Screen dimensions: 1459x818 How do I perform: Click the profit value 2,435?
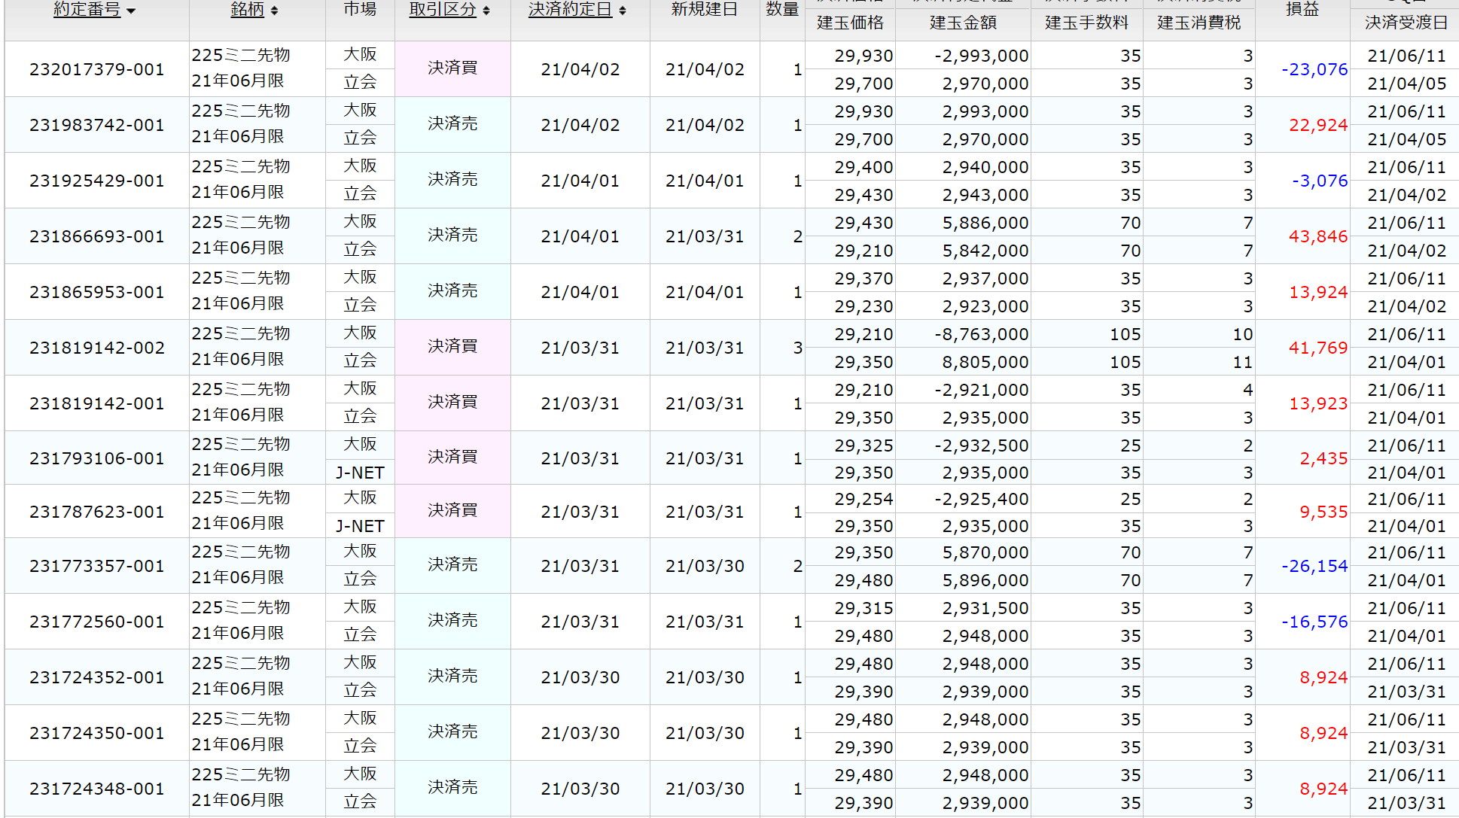coord(1323,458)
